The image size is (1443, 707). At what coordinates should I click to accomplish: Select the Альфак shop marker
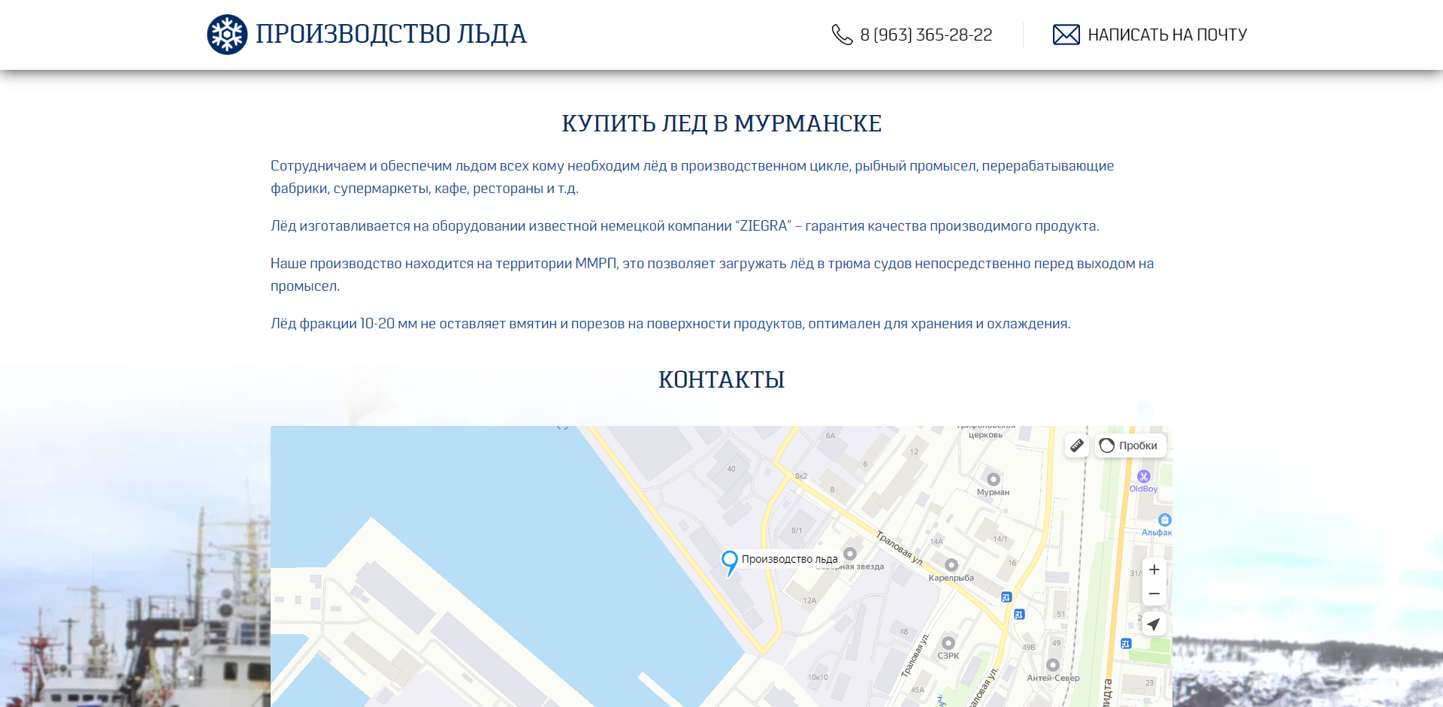coord(1165,520)
